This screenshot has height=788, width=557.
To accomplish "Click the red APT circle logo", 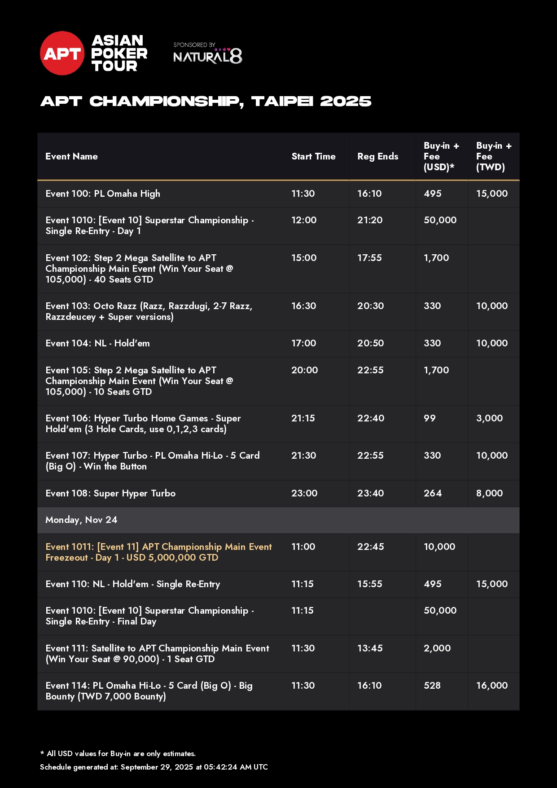I will click(x=62, y=53).
